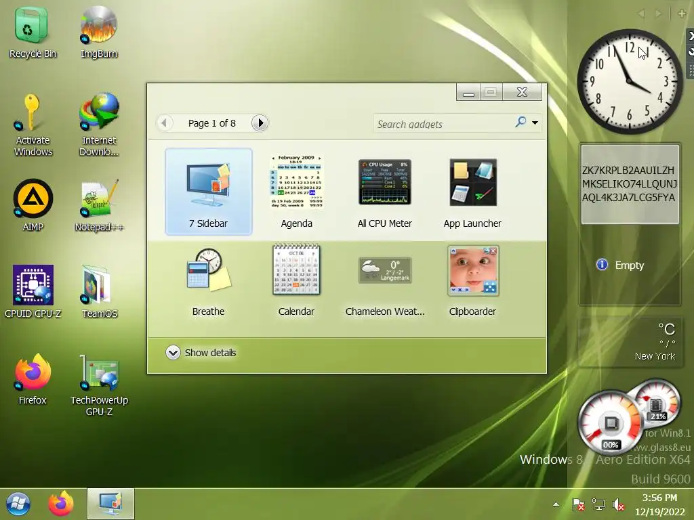Image resolution: width=694 pixels, height=520 pixels.
Task: Select the Firefox desktop icon
Action: pyautogui.click(x=33, y=379)
